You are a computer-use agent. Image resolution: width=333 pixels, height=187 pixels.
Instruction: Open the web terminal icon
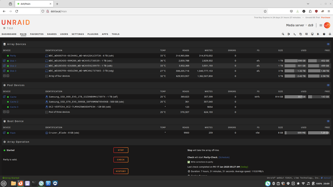click(295, 34)
